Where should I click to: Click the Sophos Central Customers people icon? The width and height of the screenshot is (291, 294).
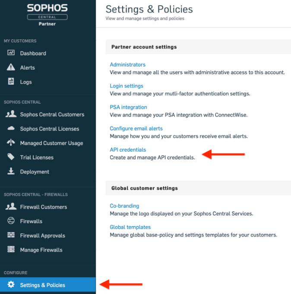coord(11,114)
